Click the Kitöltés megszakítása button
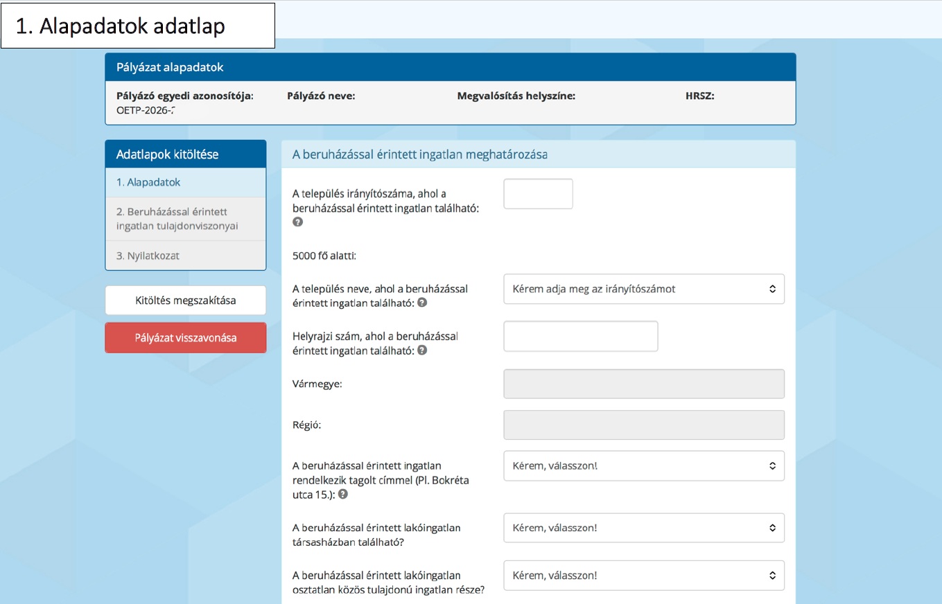 pyautogui.click(x=185, y=301)
